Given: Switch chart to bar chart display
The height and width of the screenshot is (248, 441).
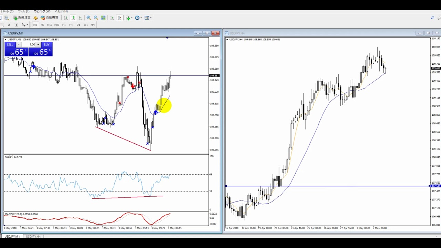Looking at the screenshot, I should (x=66, y=18).
